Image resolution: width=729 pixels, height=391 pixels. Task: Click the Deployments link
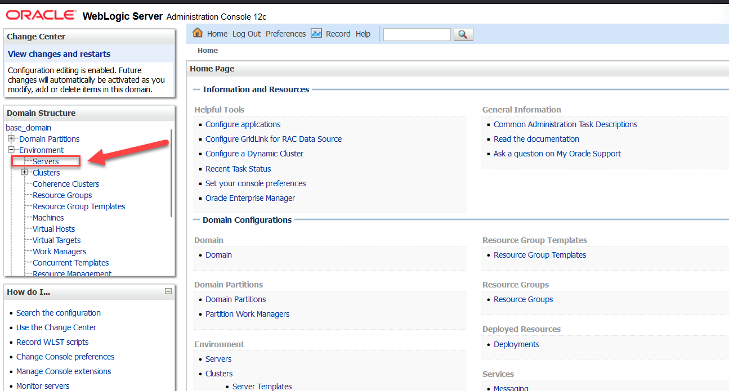(516, 344)
